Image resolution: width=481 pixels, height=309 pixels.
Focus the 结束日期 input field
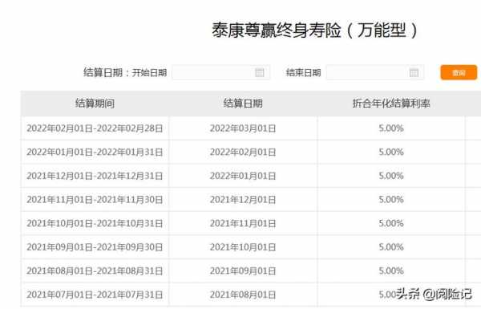click(x=375, y=72)
